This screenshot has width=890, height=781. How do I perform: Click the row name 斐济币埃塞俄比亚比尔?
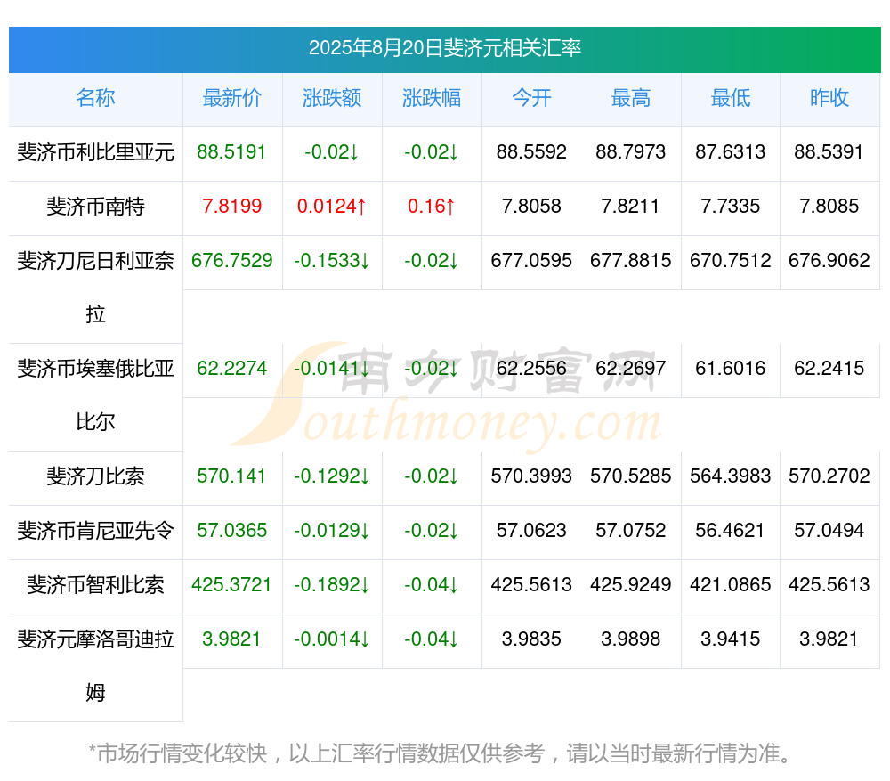pos(95,395)
